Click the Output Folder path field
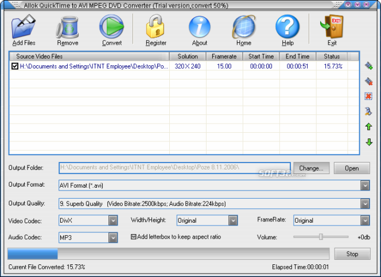The height and width of the screenshot is (277, 381). [174, 168]
